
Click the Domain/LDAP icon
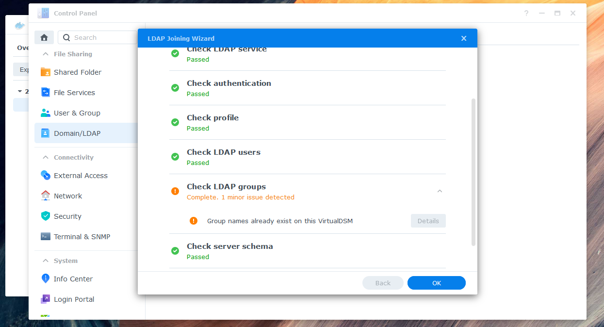[x=46, y=133]
